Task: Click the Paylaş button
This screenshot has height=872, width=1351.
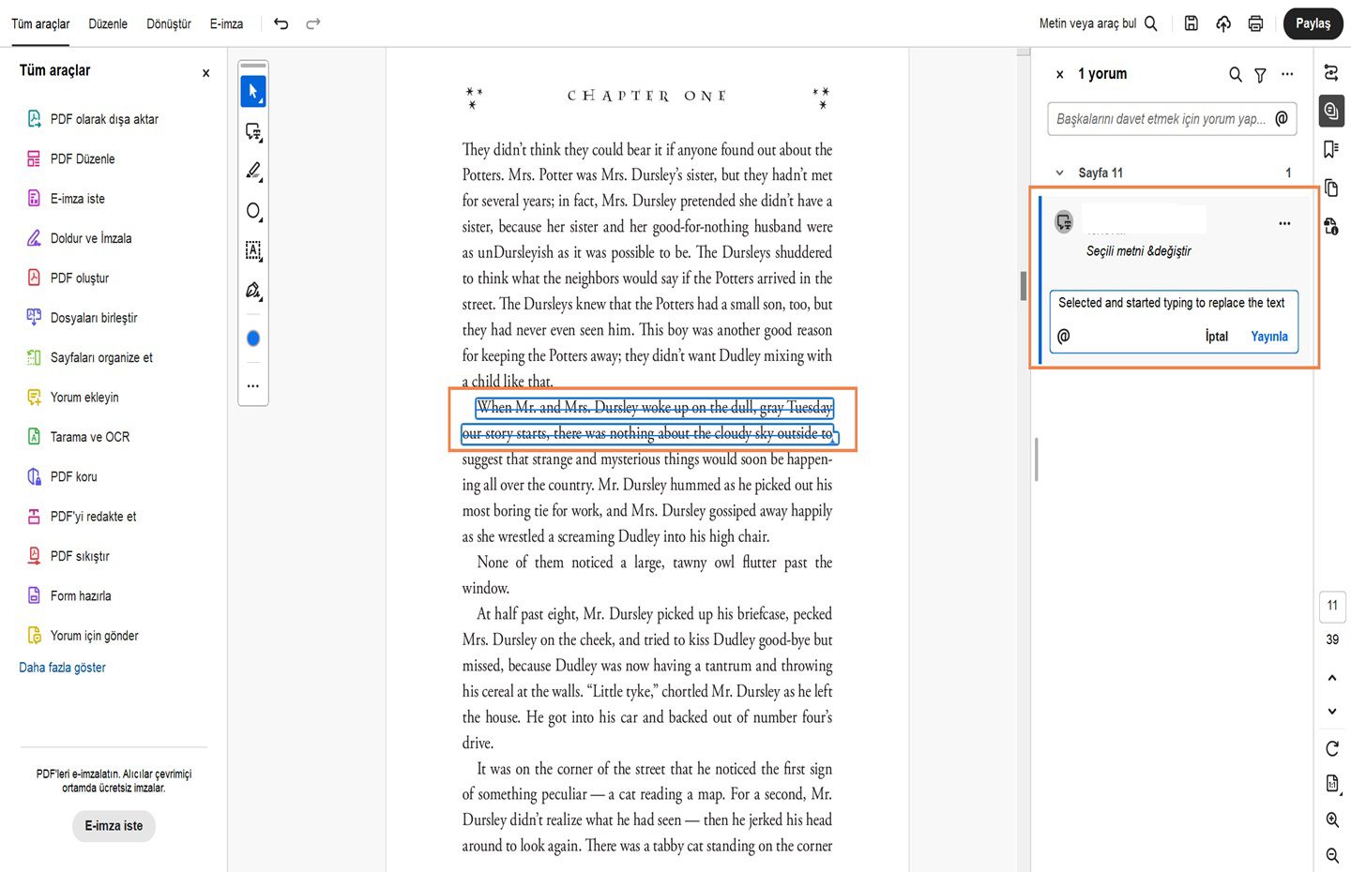Action: point(1313,23)
